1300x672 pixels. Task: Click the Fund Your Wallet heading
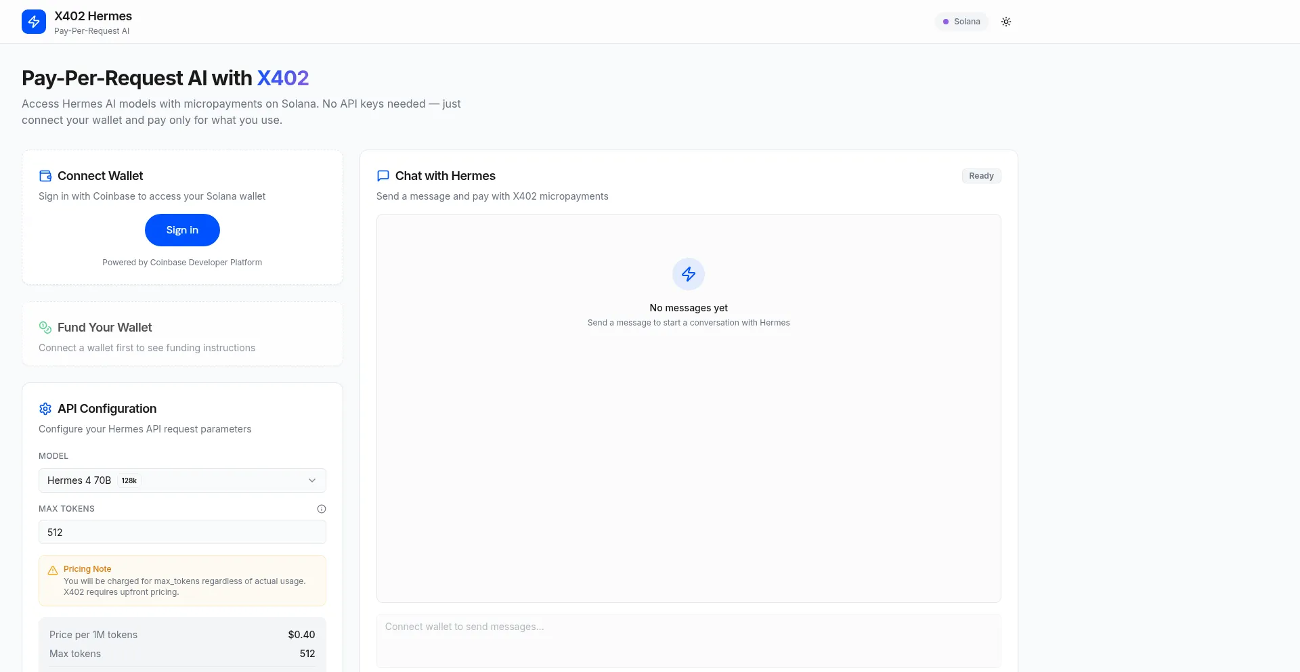105,328
